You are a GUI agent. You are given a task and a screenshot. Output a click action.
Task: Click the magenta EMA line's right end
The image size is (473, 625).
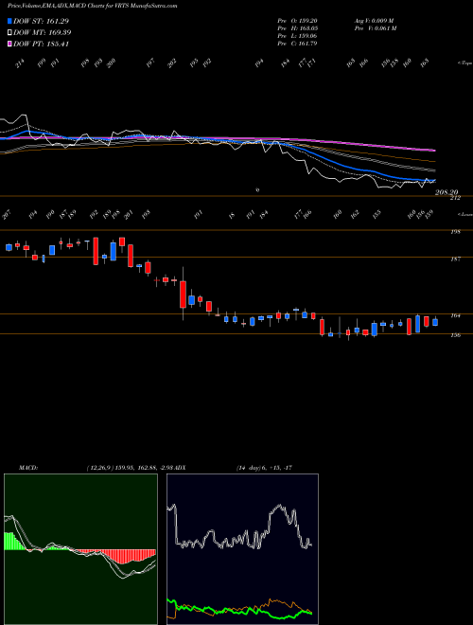(x=433, y=151)
